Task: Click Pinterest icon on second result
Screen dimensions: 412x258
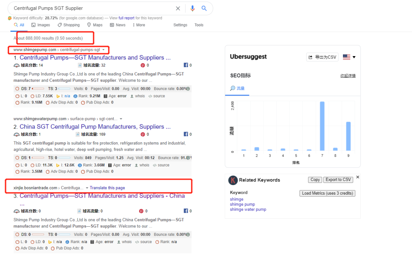Action: click(x=143, y=134)
